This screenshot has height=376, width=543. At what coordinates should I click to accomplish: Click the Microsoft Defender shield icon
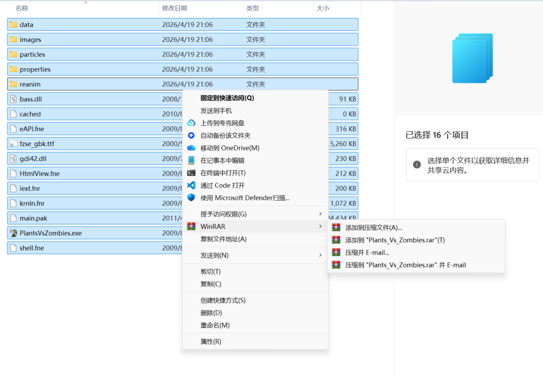coord(191,198)
